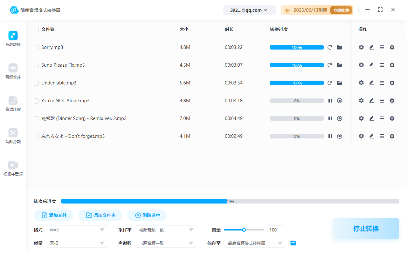Pause conversion of You're NOT Alone.mp3
The height and width of the screenshot is (254, 407).
(330, 100)
